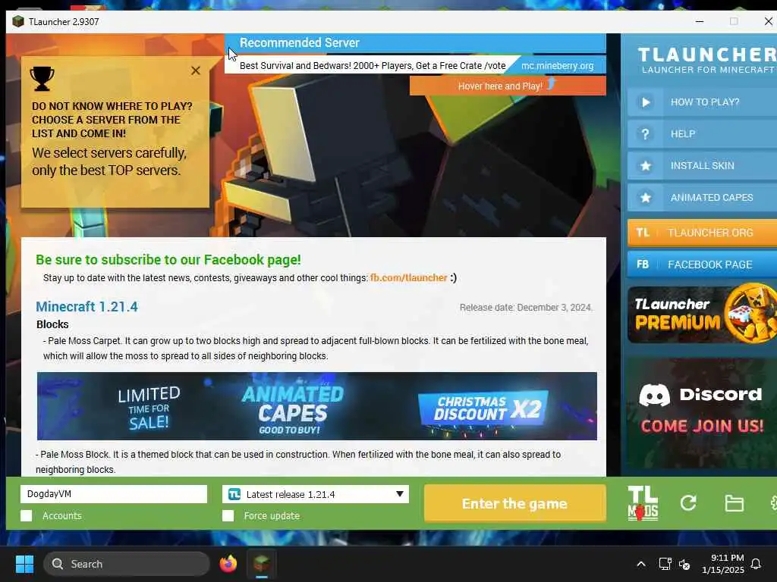Screen dimensions: 777x582
Task: Open the How to Play menu item
Action: [x=702, y=102]
